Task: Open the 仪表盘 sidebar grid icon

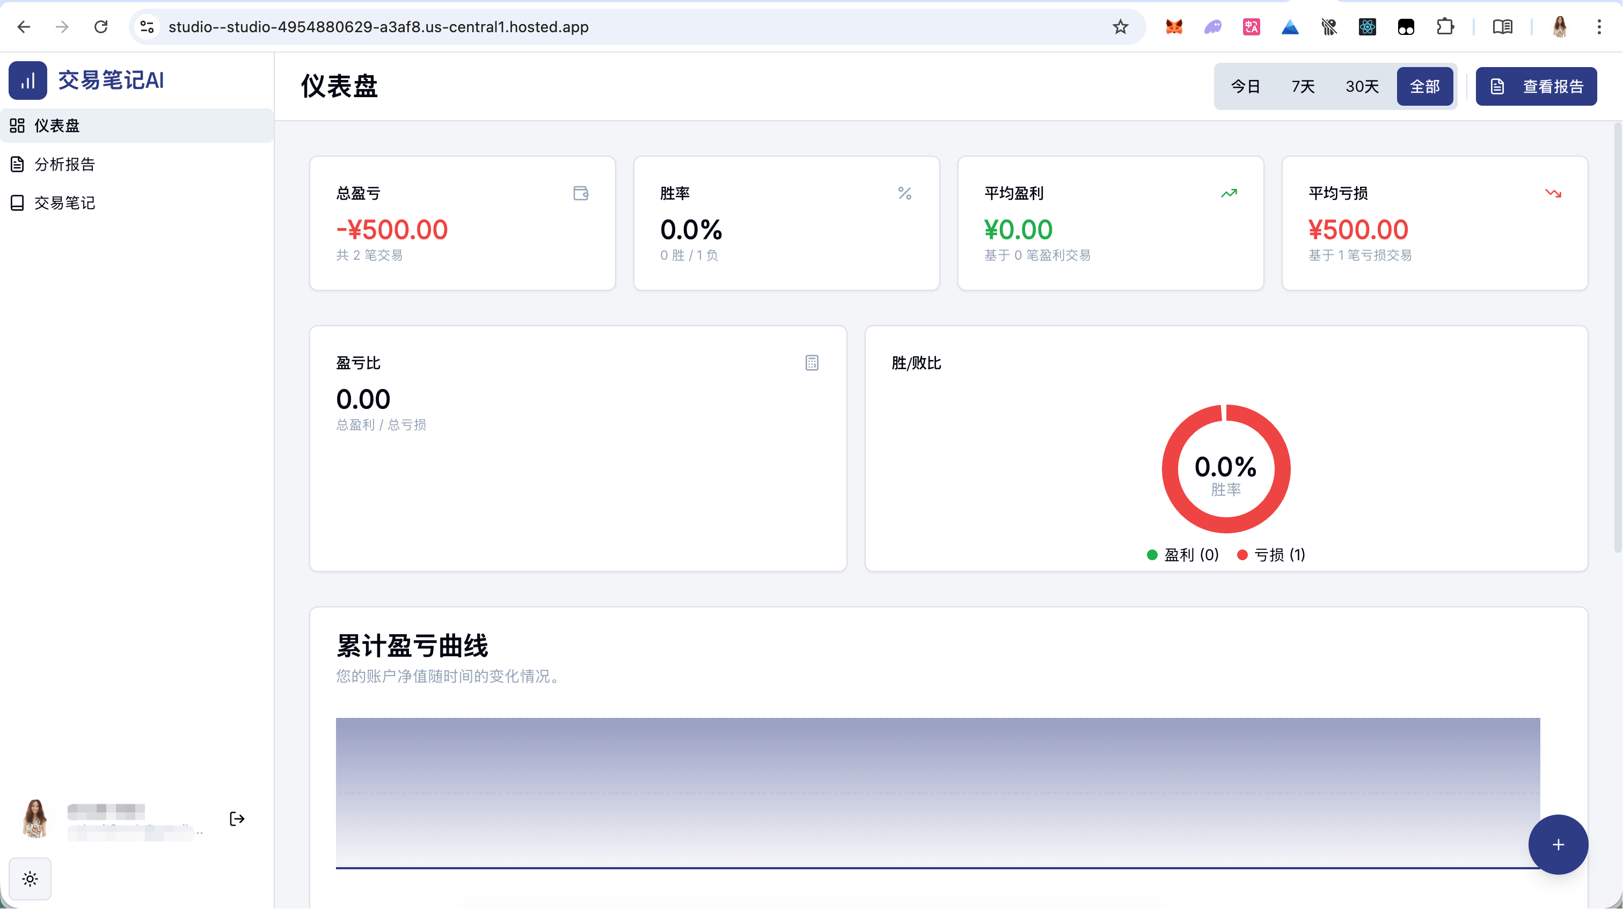Action: point(17,126)
